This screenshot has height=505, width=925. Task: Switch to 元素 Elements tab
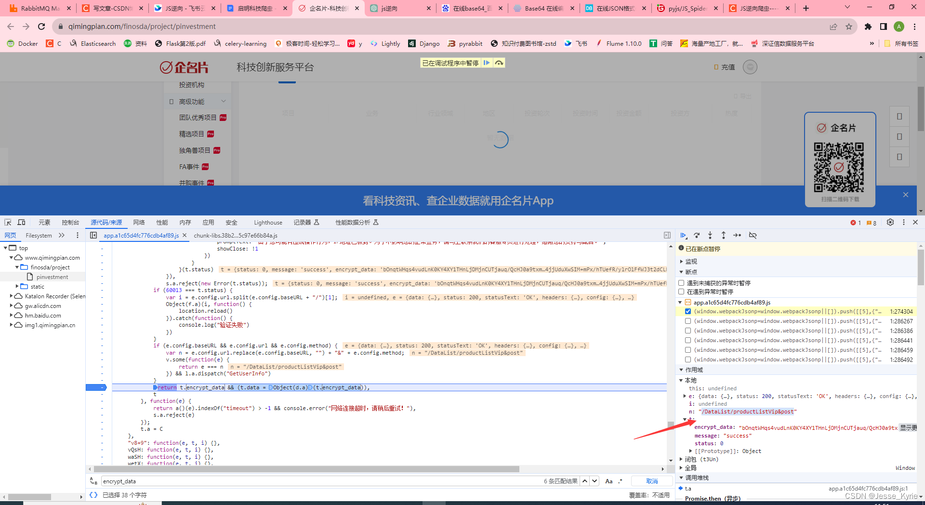44,222
